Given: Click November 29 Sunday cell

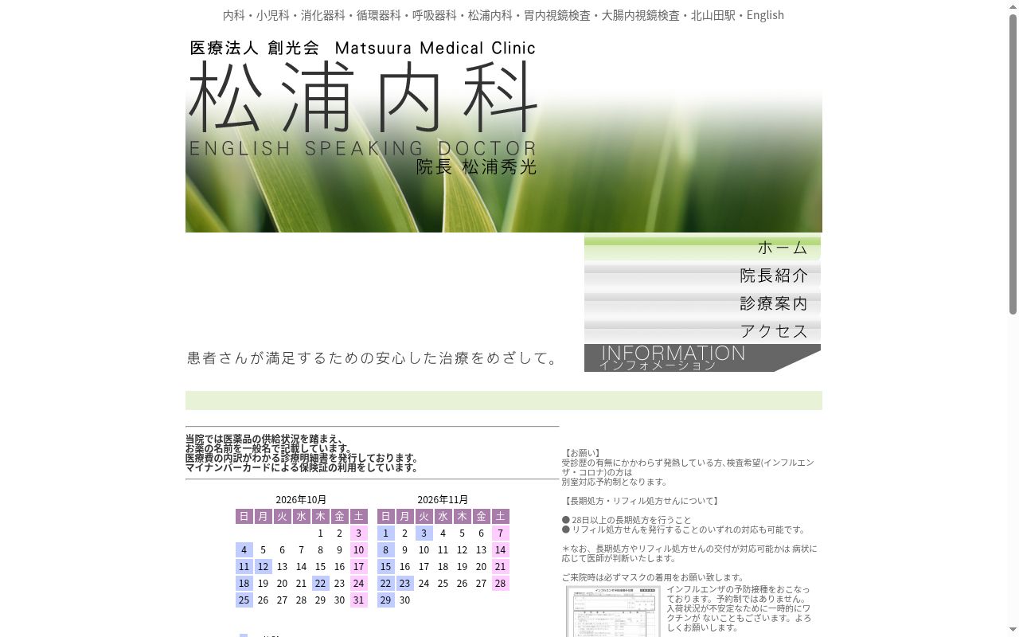Looking at the screenshot, I should click(x=385, y=600).
